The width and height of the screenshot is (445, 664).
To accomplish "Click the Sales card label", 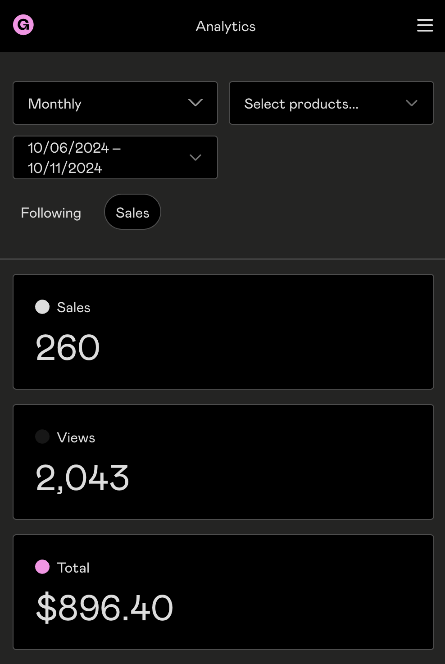I will tap(73, 307).
